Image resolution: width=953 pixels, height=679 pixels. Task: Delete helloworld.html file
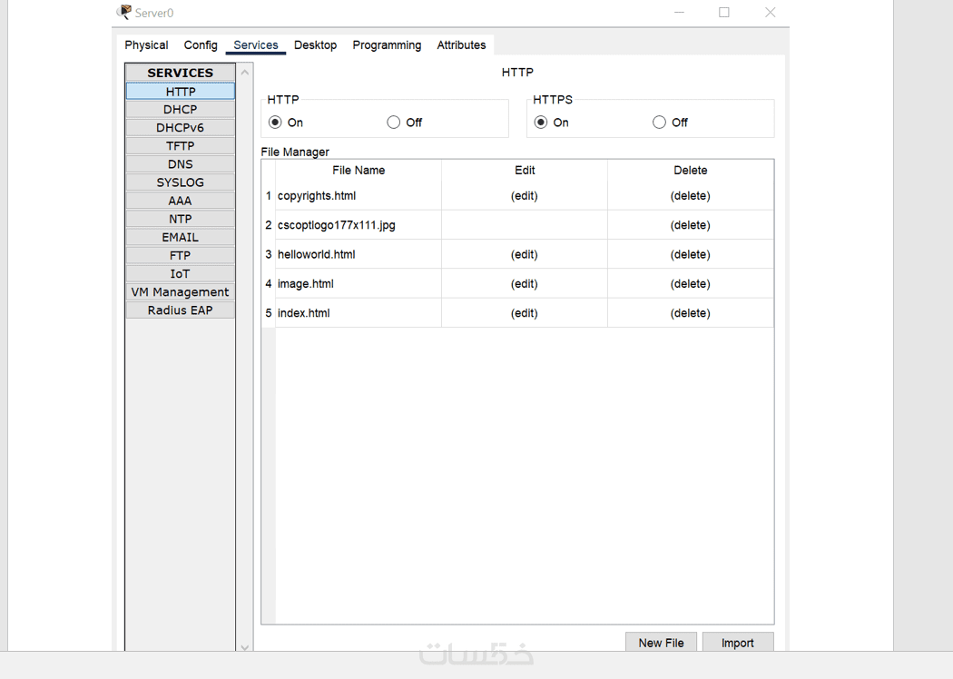tap(691, 254)
